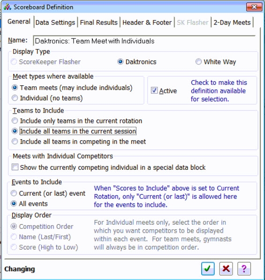
Task: Confirm changes with the green checkmark button
Action: pos(208,269)
